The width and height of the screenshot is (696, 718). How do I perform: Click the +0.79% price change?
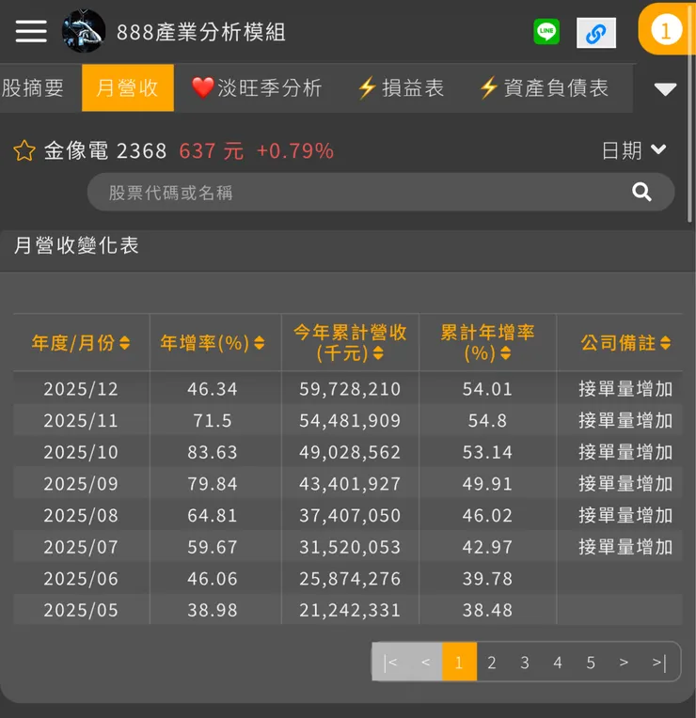(295, 150)
